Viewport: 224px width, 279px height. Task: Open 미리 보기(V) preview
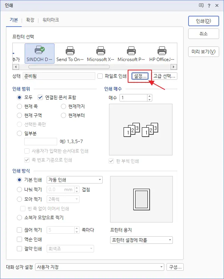[203, 52]
